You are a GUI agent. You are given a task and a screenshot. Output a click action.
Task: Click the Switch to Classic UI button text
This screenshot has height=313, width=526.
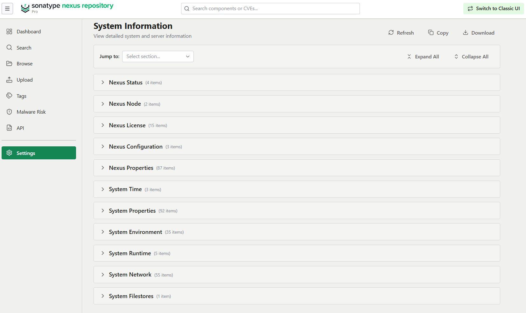(498, 9)
